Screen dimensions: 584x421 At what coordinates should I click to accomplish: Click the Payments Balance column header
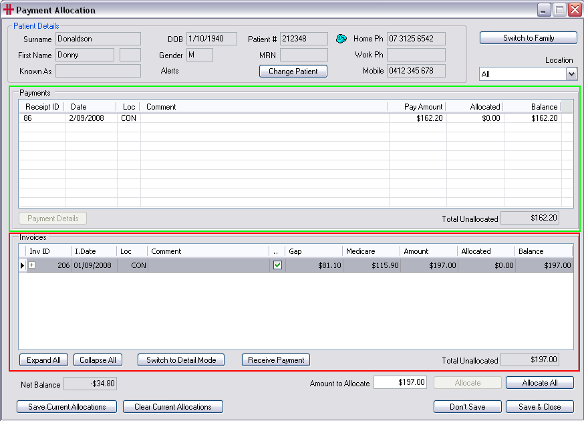coord(533,107)
